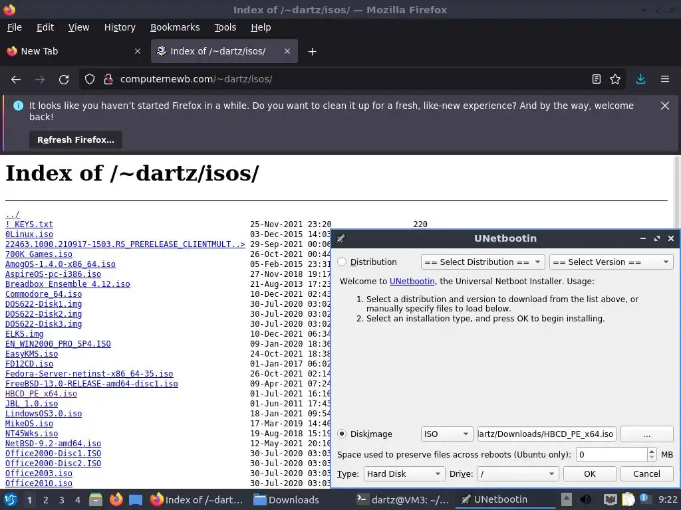Open the UNetbootin hyperlink in welcome text
Screen dimensions: 681x510
tap(412, 282)
